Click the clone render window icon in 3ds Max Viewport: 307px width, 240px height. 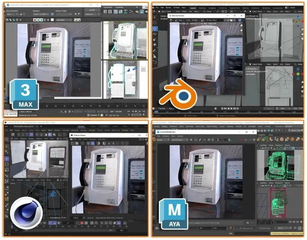click(14, 20)
